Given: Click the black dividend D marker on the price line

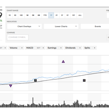Looking at the screenshot, I should [35, 80].
